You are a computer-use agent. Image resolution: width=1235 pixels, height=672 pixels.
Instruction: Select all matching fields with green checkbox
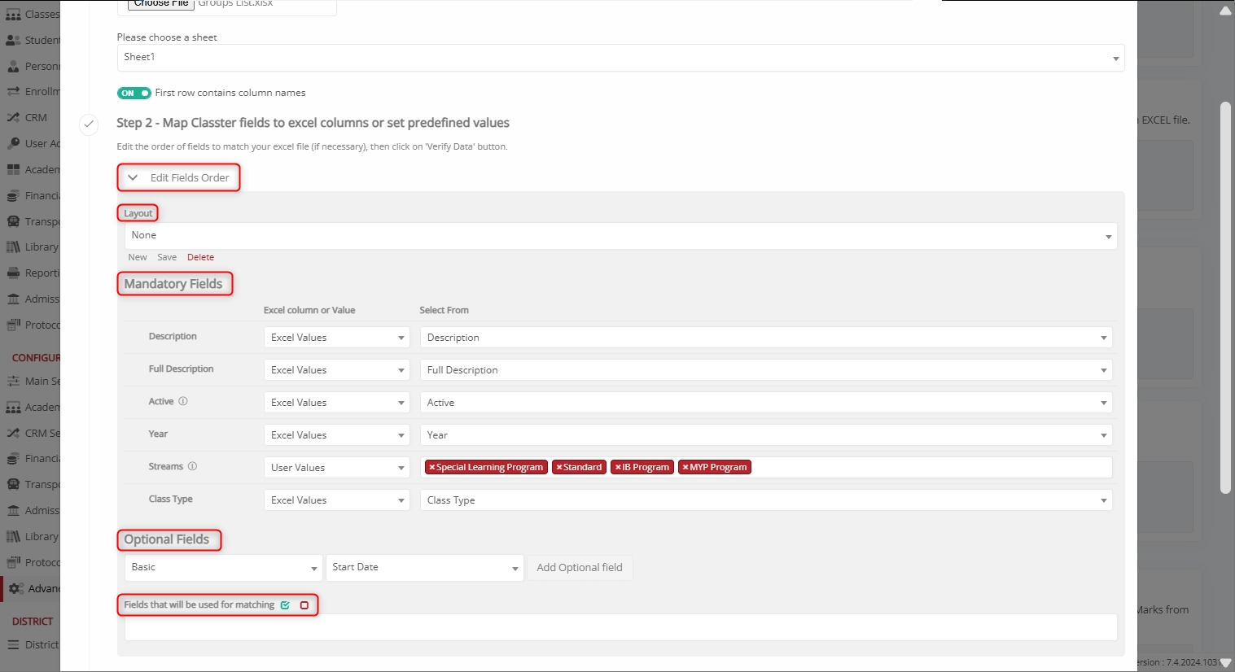click(x=285, y=605)
